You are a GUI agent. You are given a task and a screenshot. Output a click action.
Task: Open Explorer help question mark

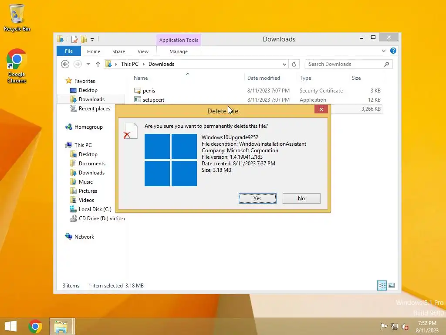tap(393, 51)
